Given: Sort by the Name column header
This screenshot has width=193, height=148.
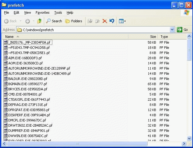Looking at the screenshot, I should [x=65, y=37].
